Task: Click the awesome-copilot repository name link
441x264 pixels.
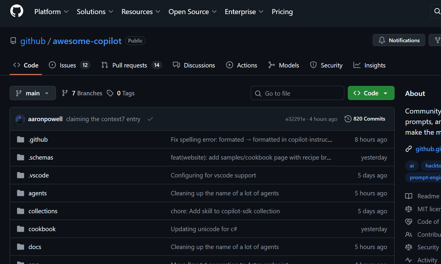Action: tap(87, 41)
